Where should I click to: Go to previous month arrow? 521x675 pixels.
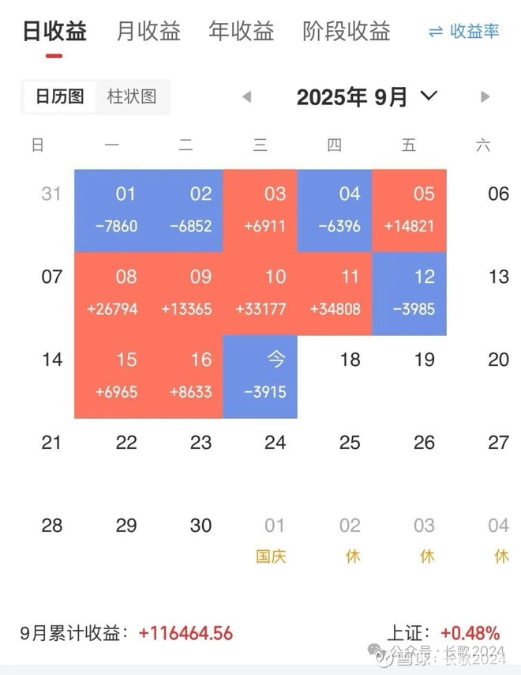click(247, 97)
